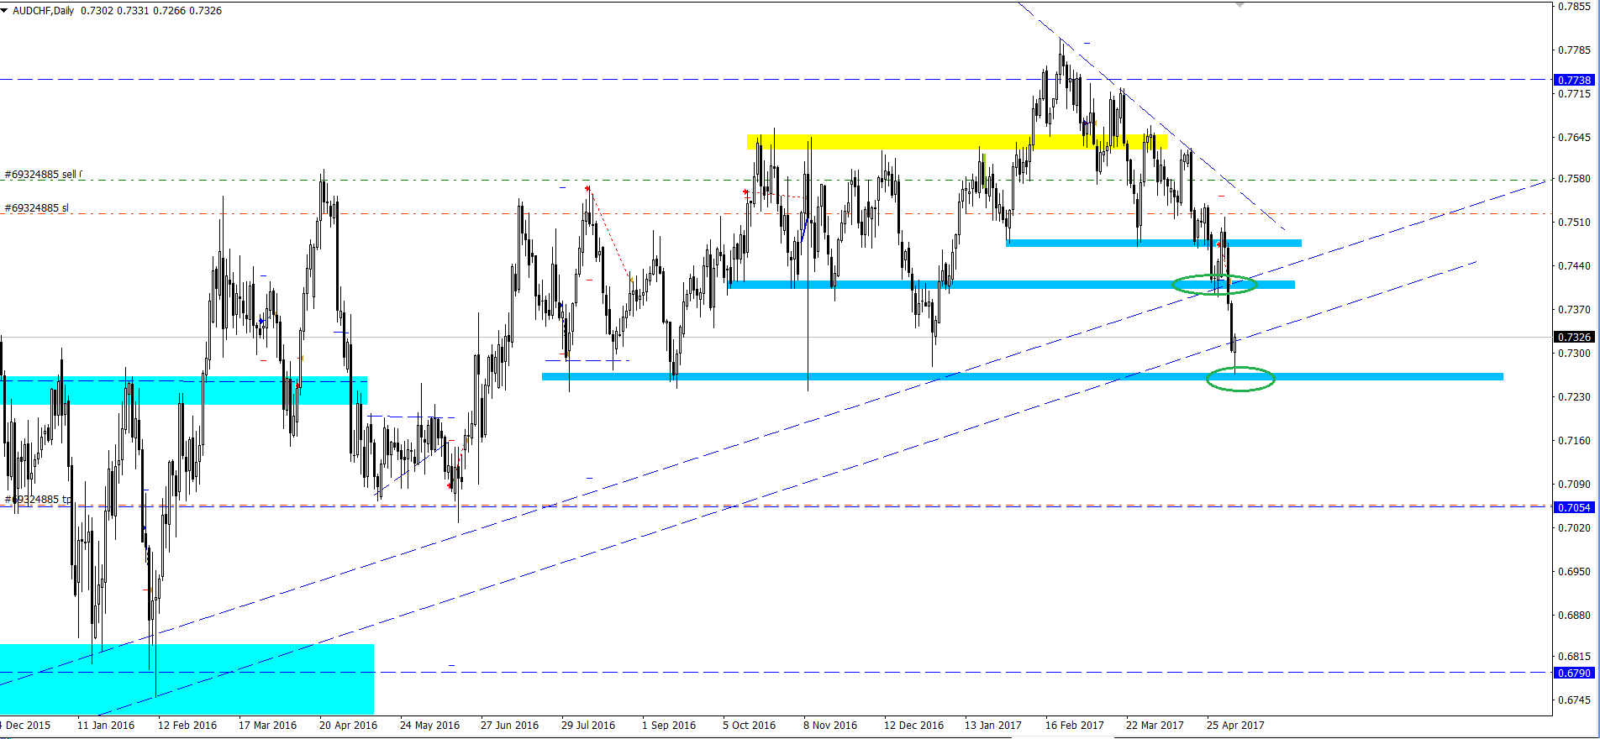The height and width of the screenshot is (739, 1600).
Task: Click the 17 Mar 2016 date label
Action: pos(267,725)
